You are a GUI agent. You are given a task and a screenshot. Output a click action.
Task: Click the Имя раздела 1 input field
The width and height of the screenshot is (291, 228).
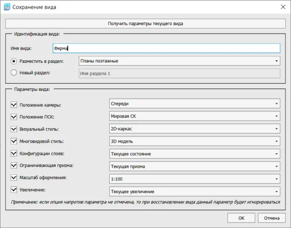tap(180, 73)
